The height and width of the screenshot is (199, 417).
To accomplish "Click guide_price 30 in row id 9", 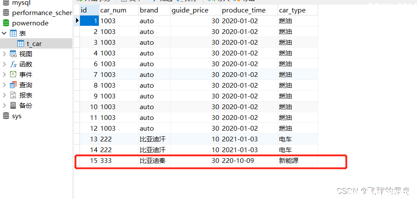I will pyautogui.click(x=196, y=96).
